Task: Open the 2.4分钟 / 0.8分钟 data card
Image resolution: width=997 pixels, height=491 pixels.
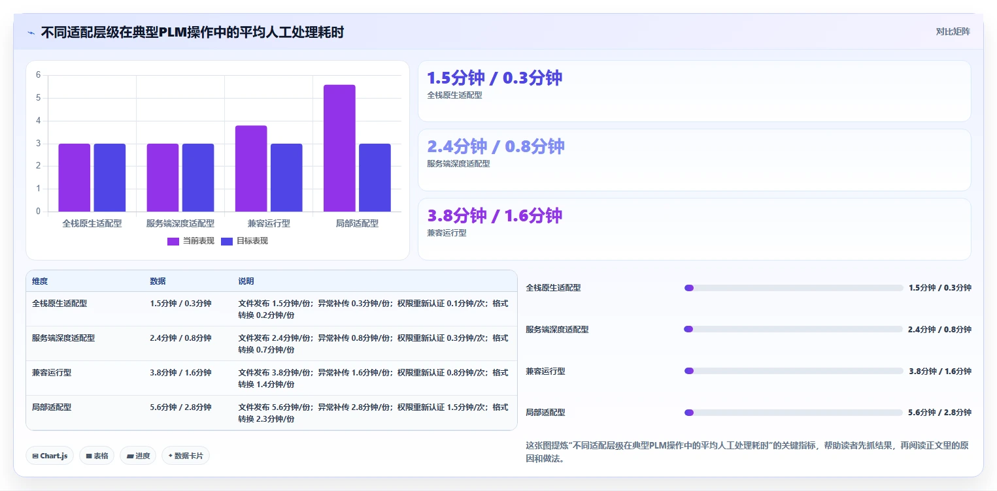Action: tap(694, 160)
